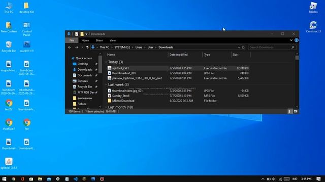Go up one folder level
The width and height of the screenshot is (325, 182).
tap(87, 47)
